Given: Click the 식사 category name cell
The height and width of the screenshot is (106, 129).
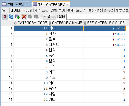Looking at the screenshot, I should (66, 34).
